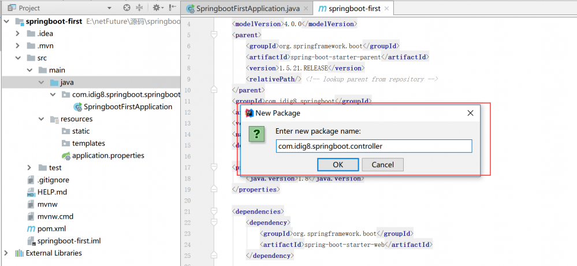Screen dimensions: 577x266
Task: Fold the closing parent tag marker line 10
Action: click(x=214, y=90)
